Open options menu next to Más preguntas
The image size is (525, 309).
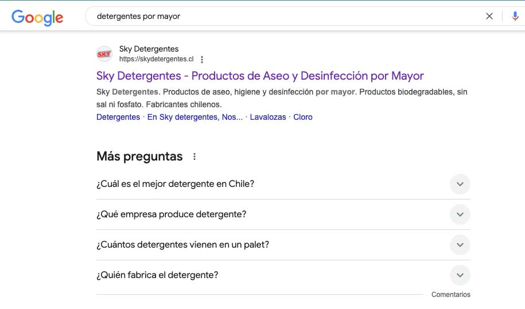pos(194,157)
